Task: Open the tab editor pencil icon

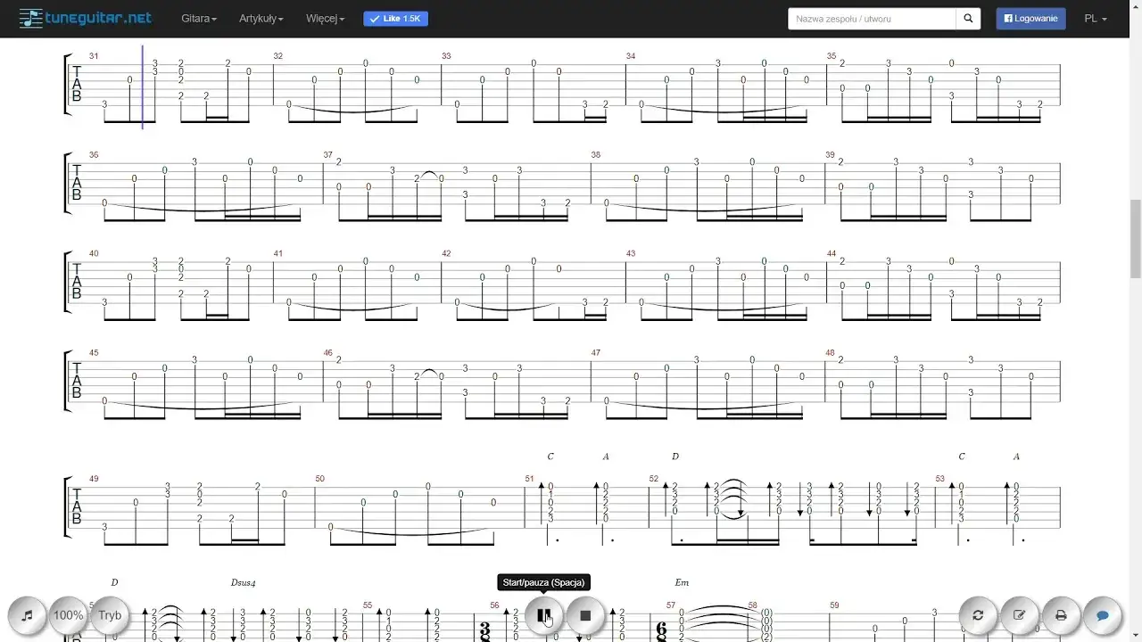Action: point(1019,615)
